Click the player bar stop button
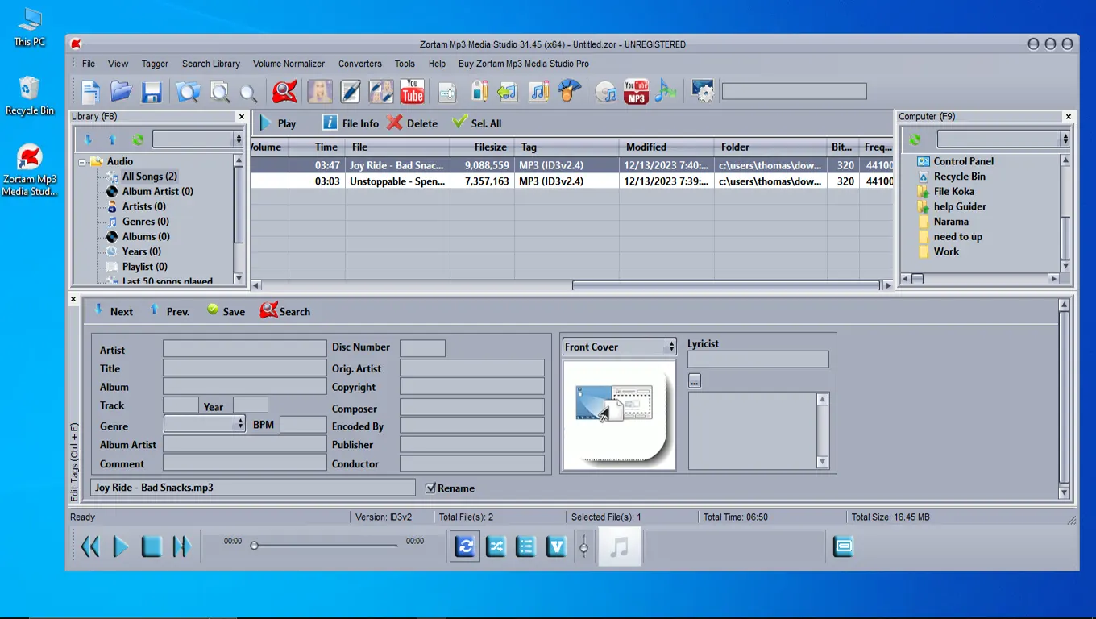 152,547
